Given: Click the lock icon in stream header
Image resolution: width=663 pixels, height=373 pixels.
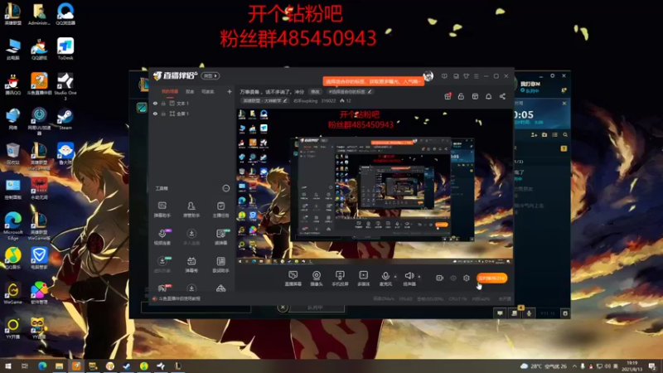Looking at the screenshot, I should point(461,96).
